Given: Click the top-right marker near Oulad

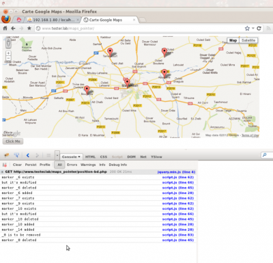Looking at the screenshot, I should tap(164, 52).
